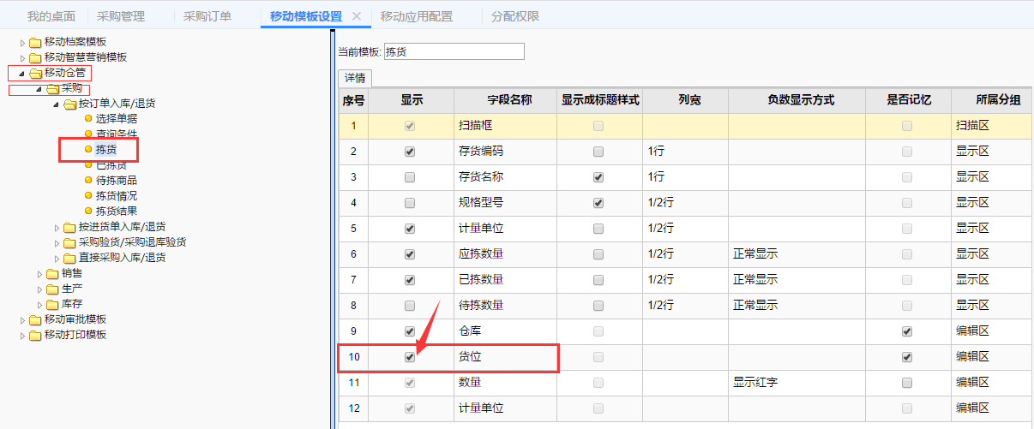Click the folder icon beside 移动档案模板
Viewport: 1034px width, 429px height.
pyautogui.click(x=35, y=42)
